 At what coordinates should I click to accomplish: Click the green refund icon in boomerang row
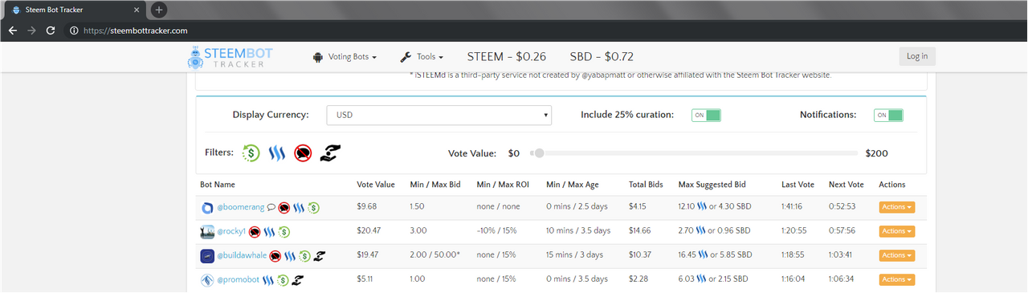313,208
